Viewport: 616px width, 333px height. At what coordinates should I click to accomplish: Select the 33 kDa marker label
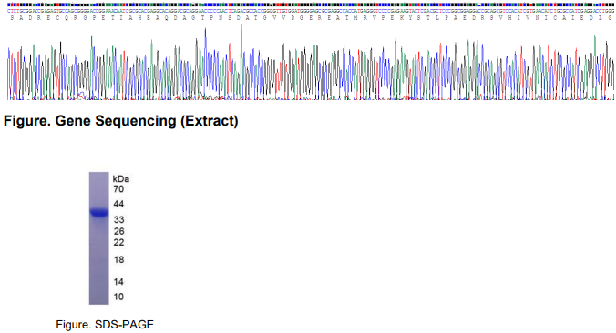point(118,219)
